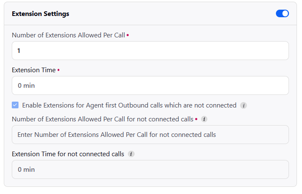Show info for Enable Extensions Outbound calls option
This screenshot has width=302, height=194.
[244, 105]
